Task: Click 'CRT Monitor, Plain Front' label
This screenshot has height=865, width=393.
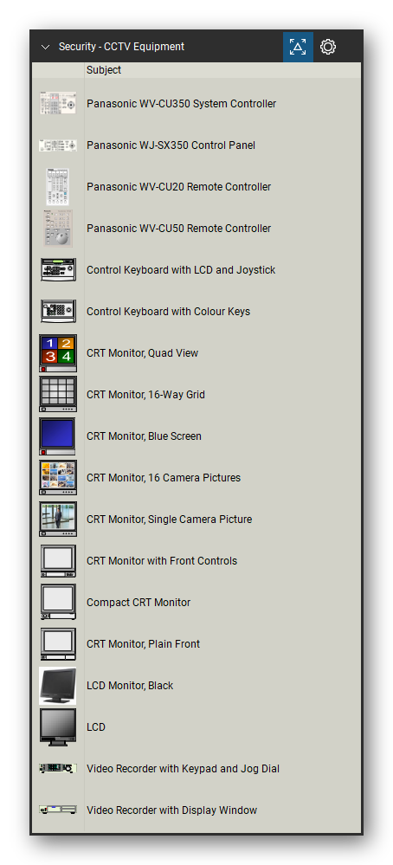Action: (144, 644)
